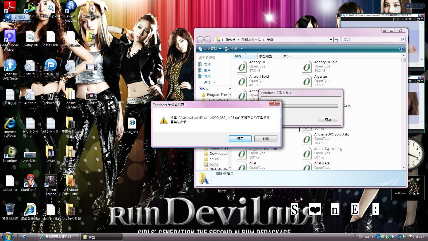Click the font list vertical scrollbar
This screenshot has height=241, width=428.
coord(404,111)
